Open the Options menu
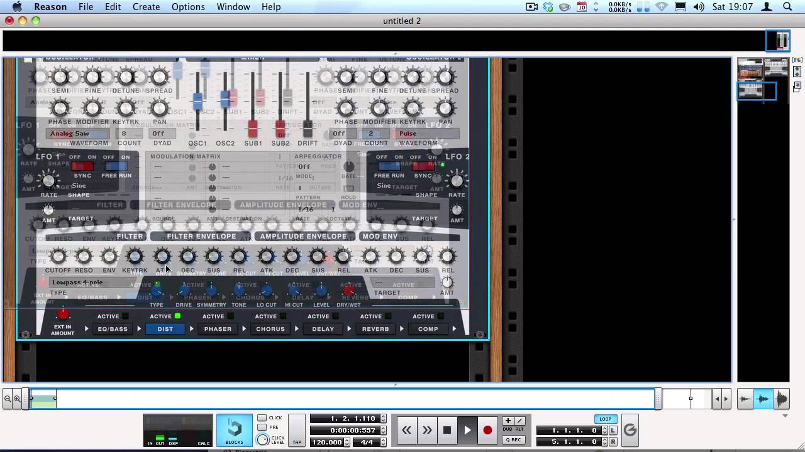805x452 pixels. click(x=188, y=7)
